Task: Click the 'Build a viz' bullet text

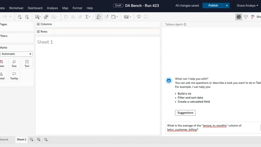Action: (184, 94)
